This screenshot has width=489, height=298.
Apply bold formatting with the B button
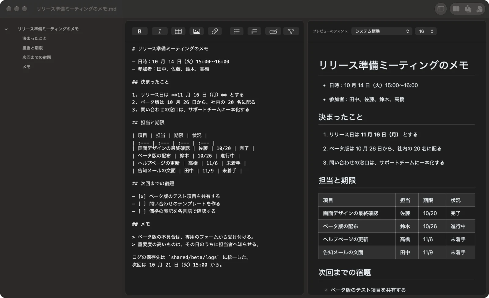tap(140, 31)
